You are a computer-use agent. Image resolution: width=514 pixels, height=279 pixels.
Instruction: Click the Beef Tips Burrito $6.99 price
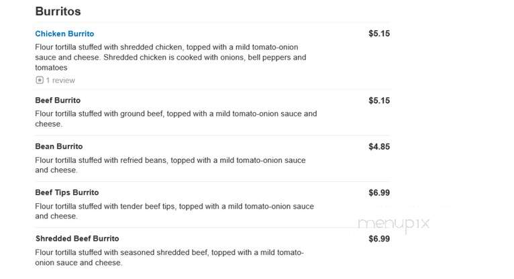(379, 192)
